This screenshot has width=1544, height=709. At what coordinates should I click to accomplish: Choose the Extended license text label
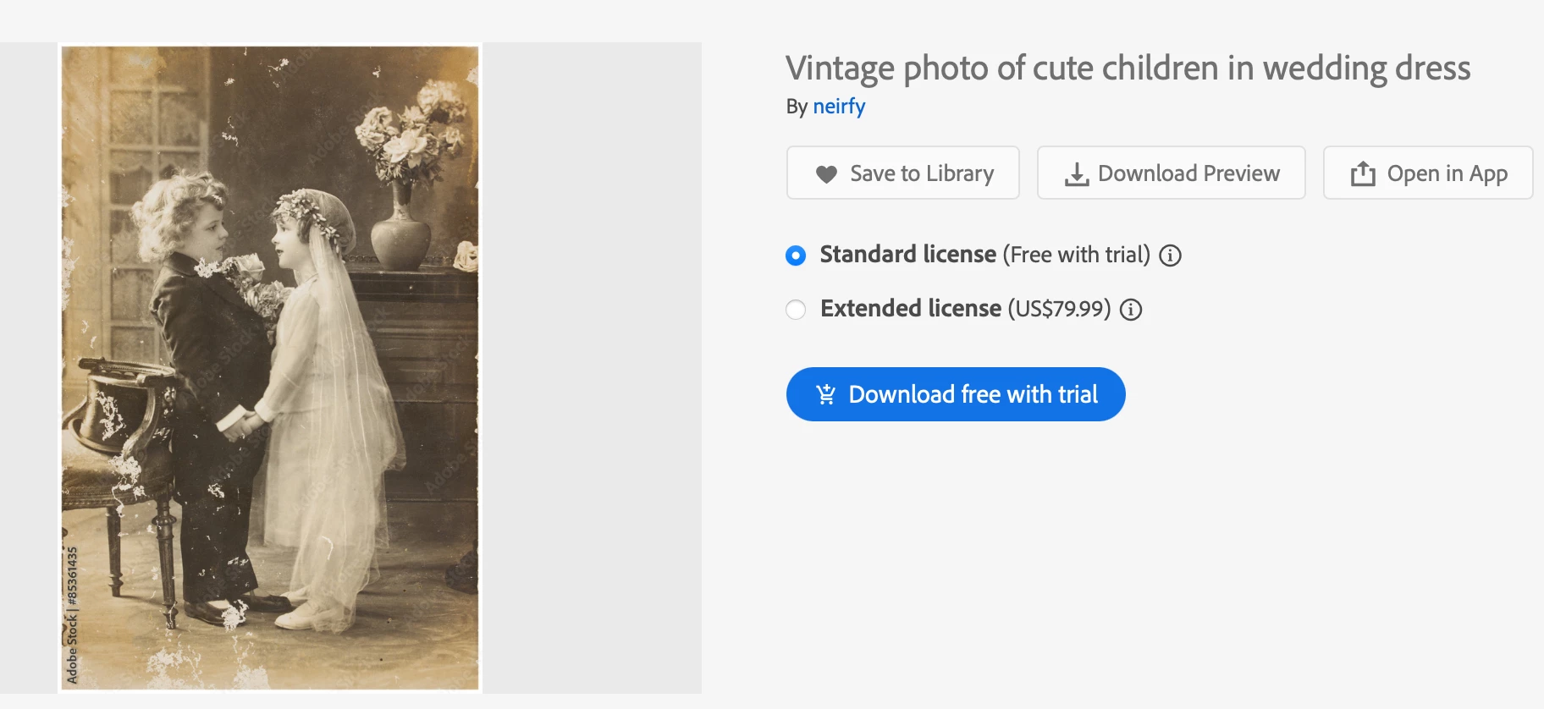pos(910,309)
